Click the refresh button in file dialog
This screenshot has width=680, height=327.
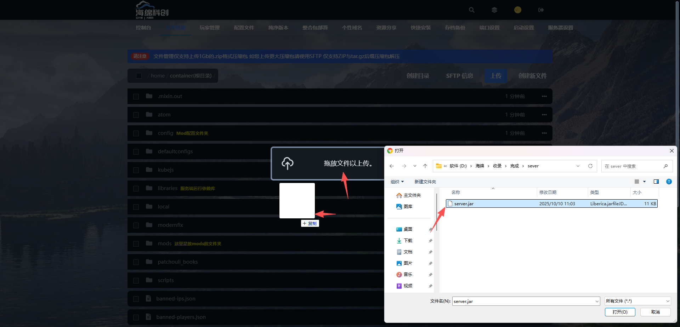pos(590,166)
